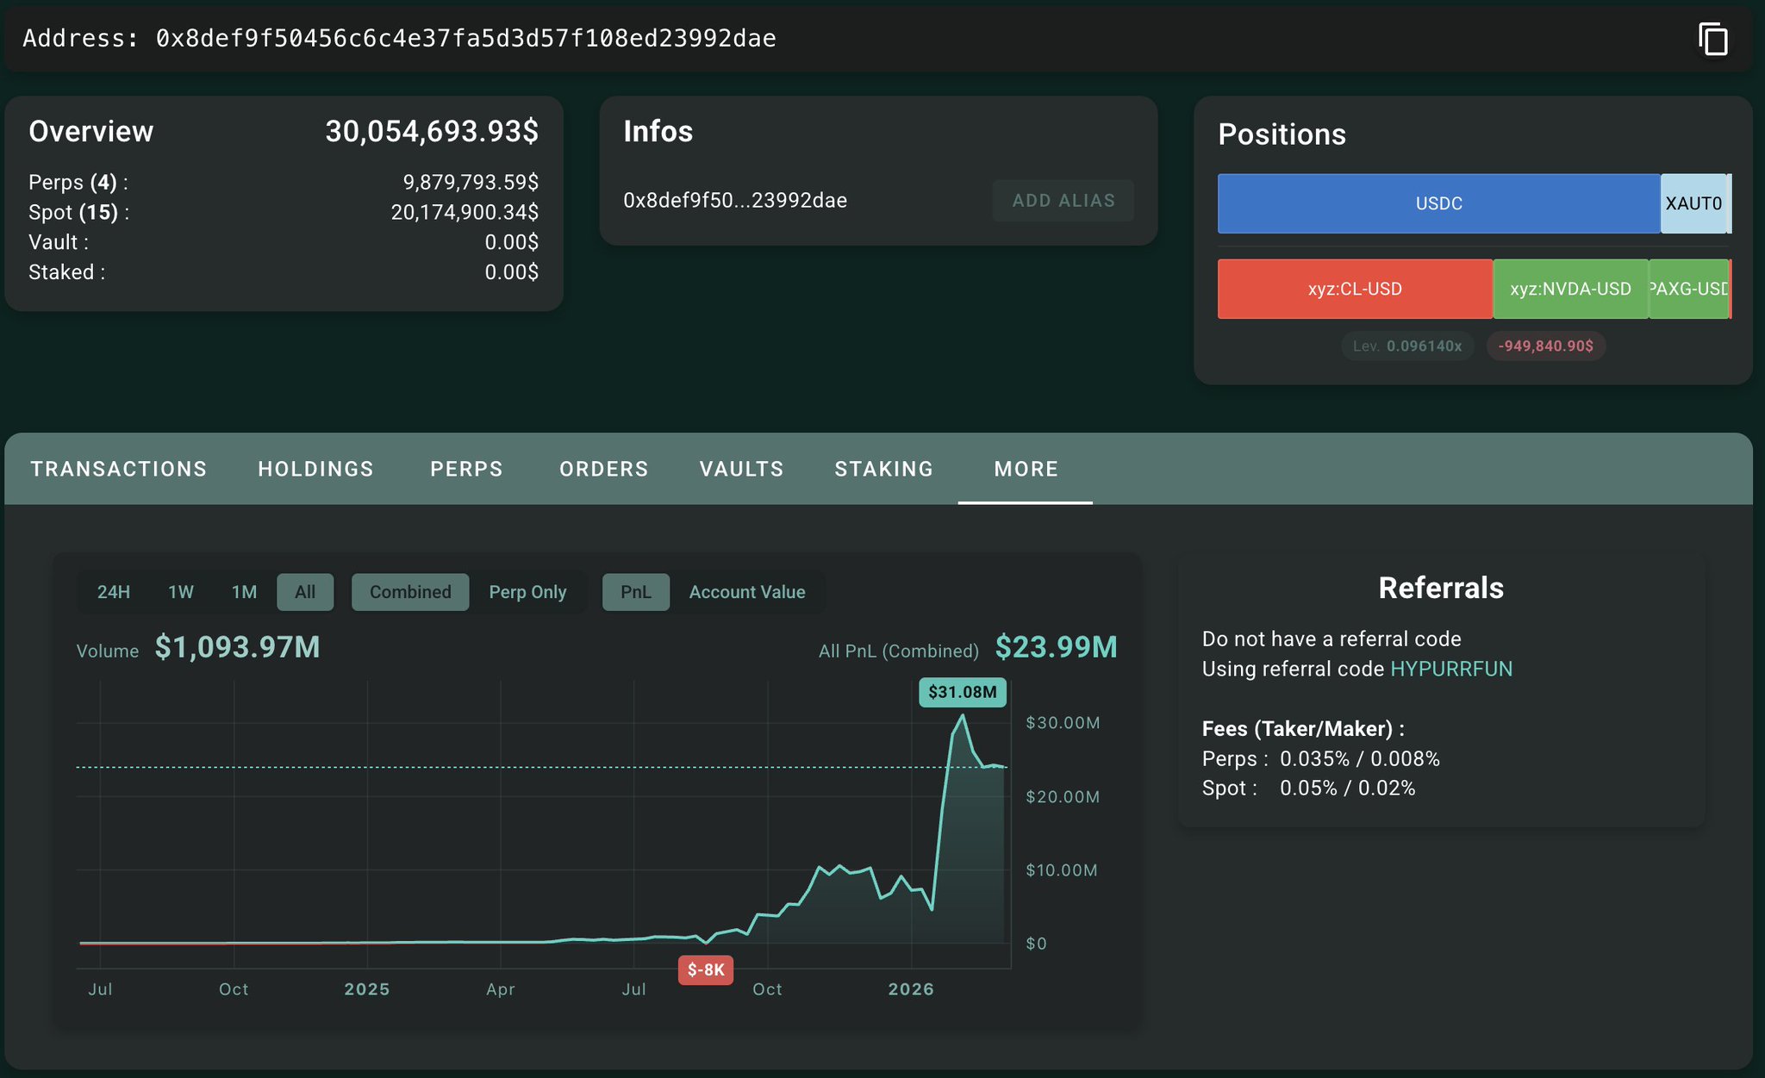Click the red xyz:CL-USD position segment
1765x1078 pixels.
[1354, 289]
